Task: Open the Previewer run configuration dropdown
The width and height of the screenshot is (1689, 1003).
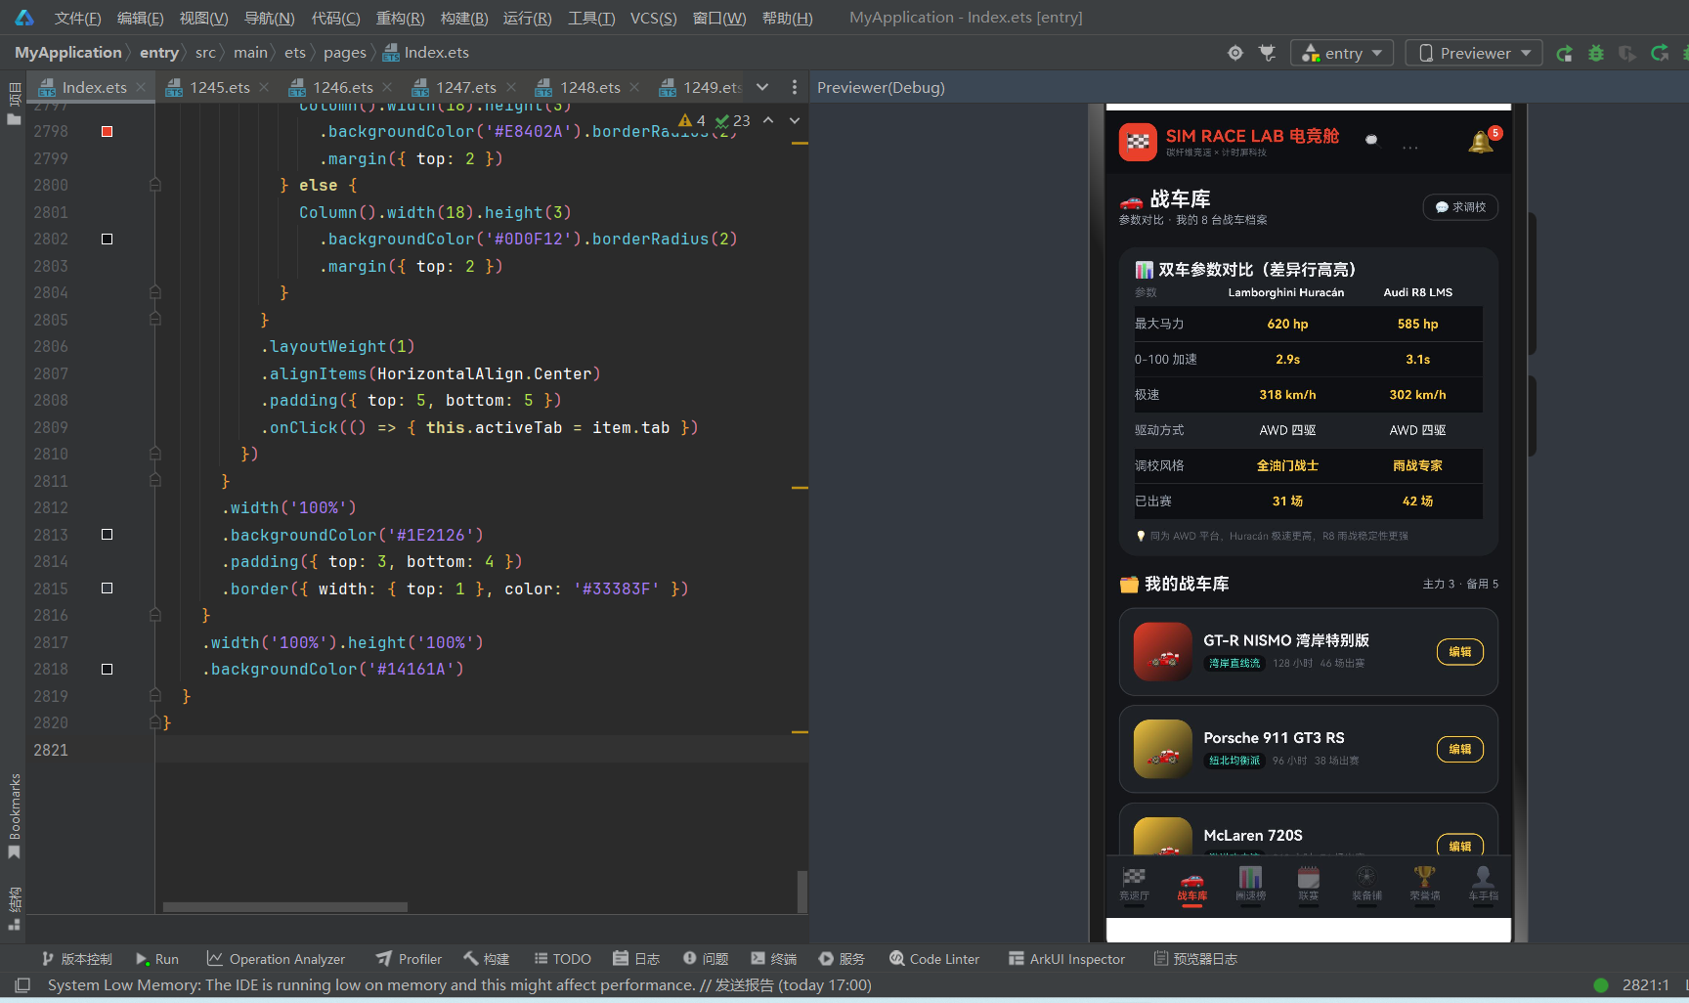Action: 1474,53
